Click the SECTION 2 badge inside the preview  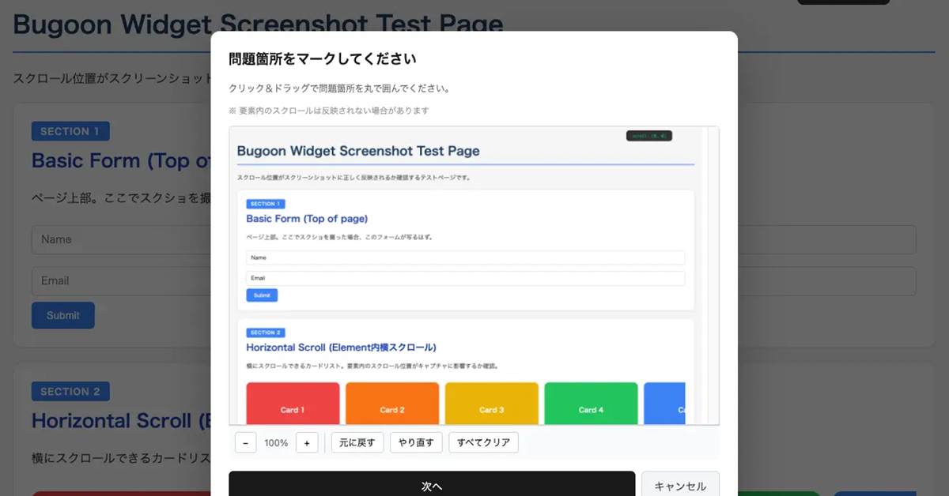coord(265,333)
